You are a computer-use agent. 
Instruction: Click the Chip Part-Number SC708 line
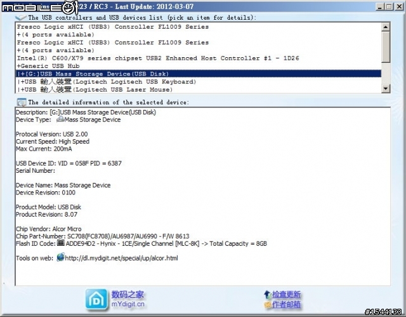click(103, 236)
